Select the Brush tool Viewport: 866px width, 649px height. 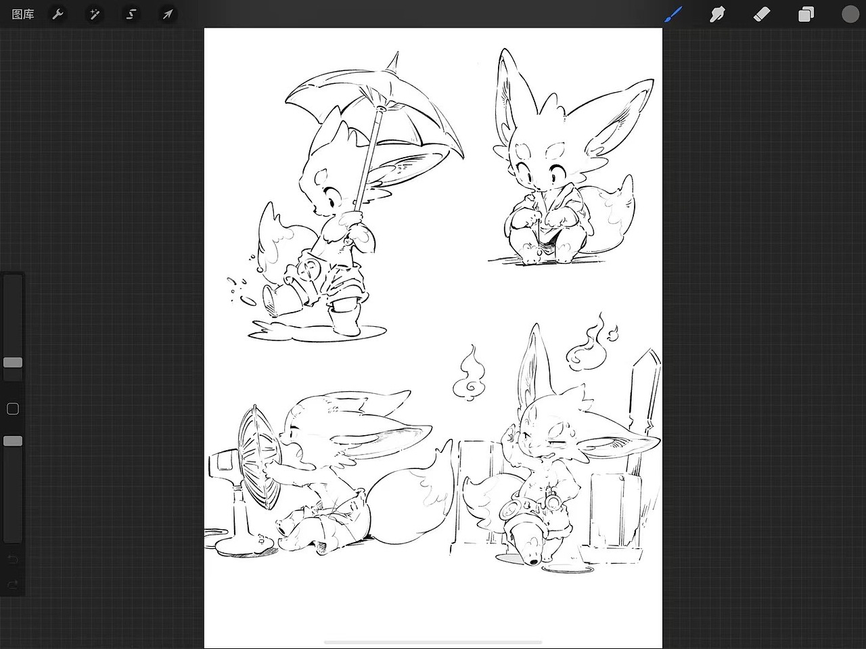click(673, 14)
